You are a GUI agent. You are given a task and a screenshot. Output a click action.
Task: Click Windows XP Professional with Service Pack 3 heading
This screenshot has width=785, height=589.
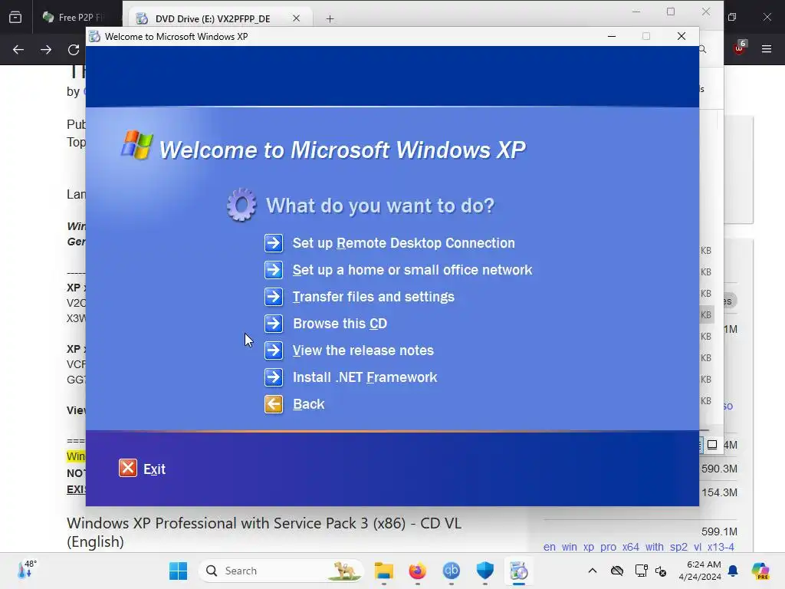point(264,532)
